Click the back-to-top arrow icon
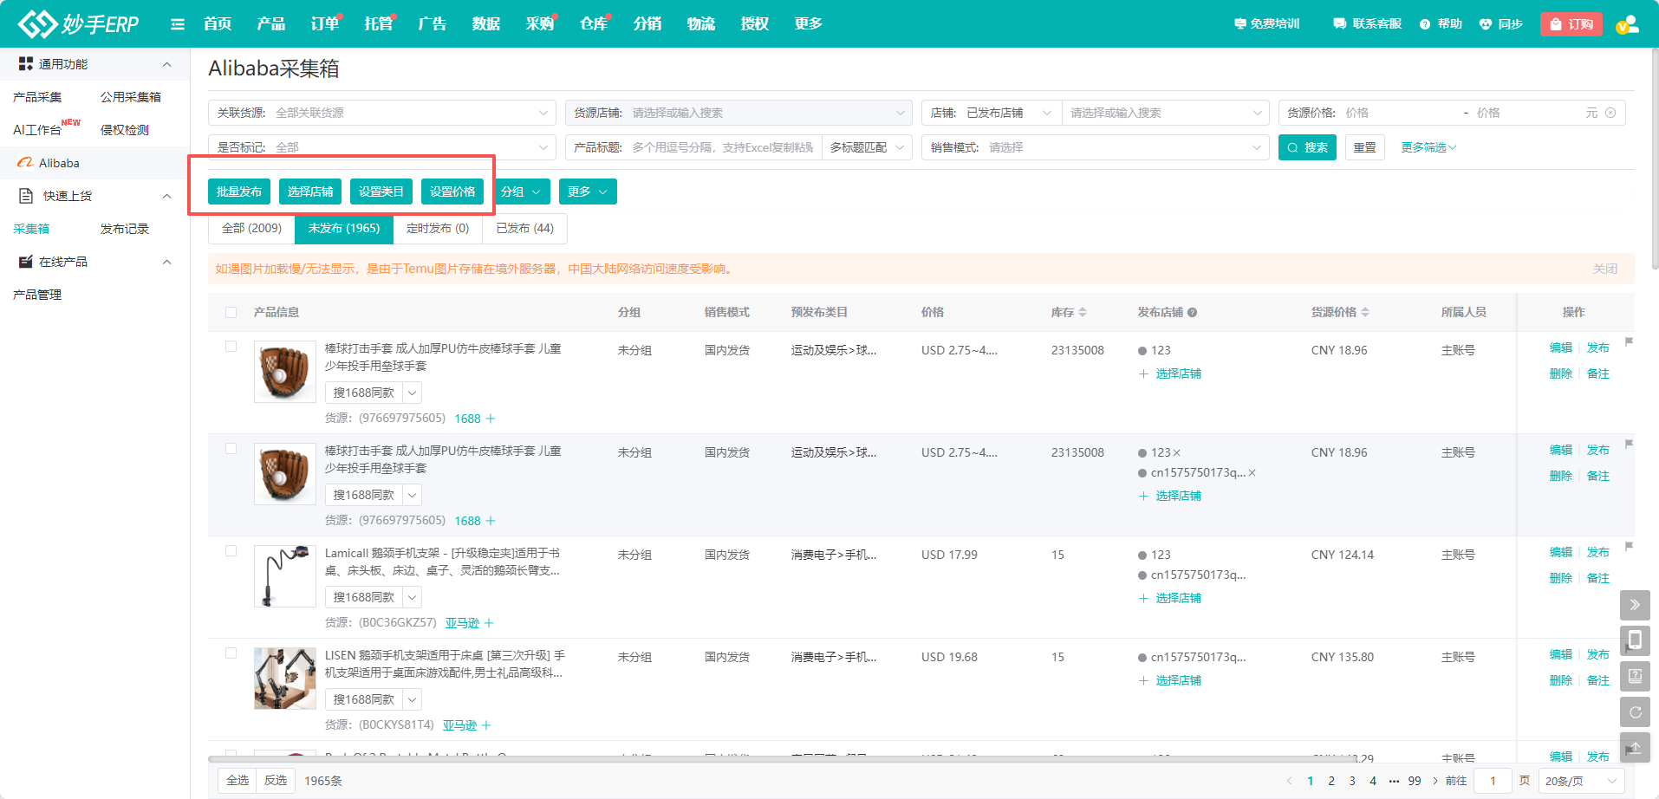The image size is (1659, 799). [1635, 748]
